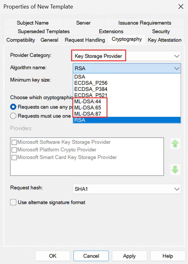Click the Help button

coord(168,256)
